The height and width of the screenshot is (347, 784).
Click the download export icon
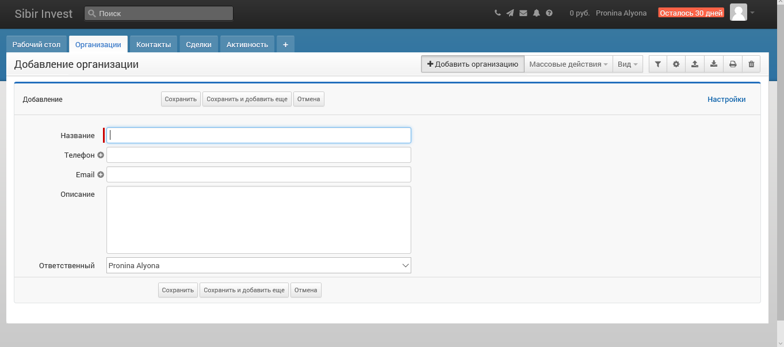[x=714, y=64]
